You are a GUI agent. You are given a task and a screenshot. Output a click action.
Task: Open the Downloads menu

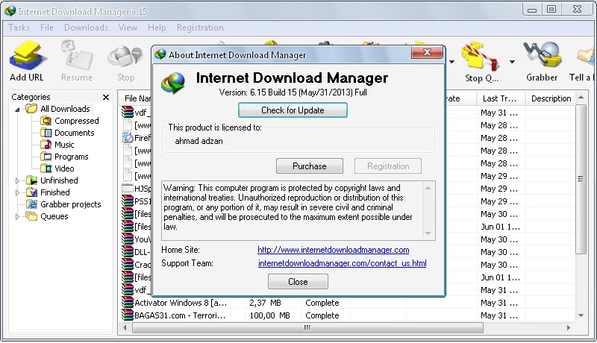click(86, 28)
